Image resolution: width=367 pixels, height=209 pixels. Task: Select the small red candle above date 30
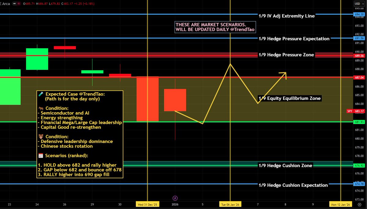tap(120, 75)
